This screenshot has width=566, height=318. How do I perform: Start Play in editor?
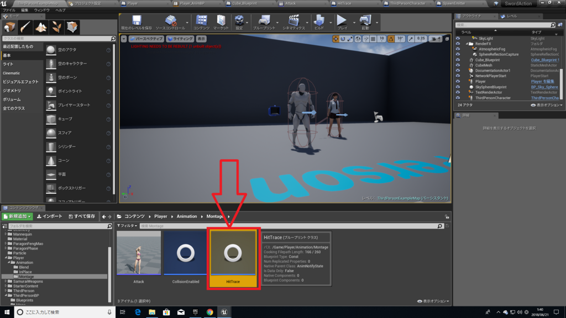(342, 22)
